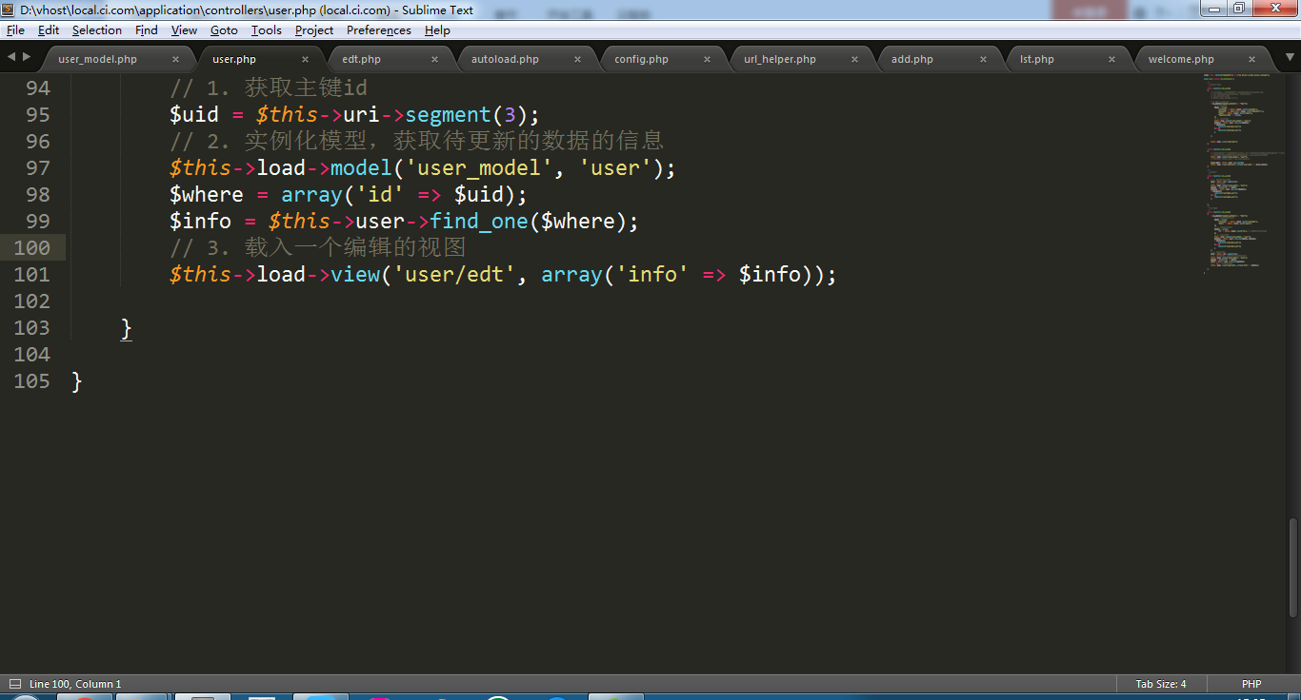
Task: Open the Selection menu
Action: click(96, 30)
